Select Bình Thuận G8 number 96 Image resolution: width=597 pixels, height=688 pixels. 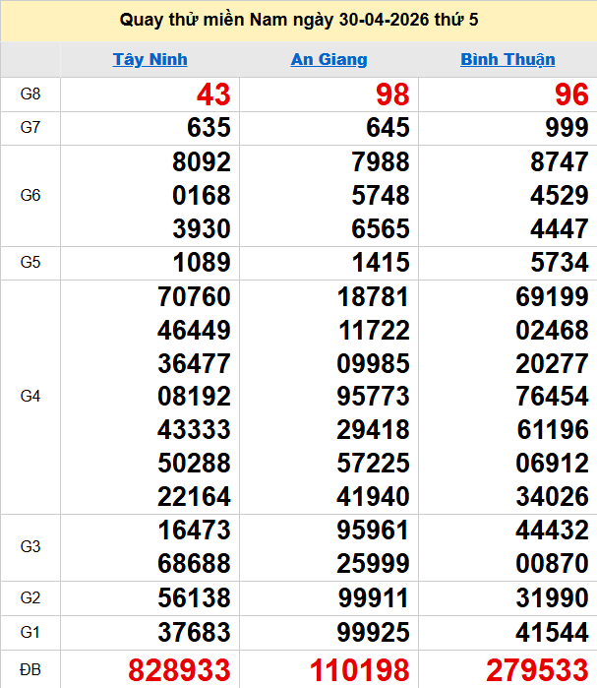571,94
